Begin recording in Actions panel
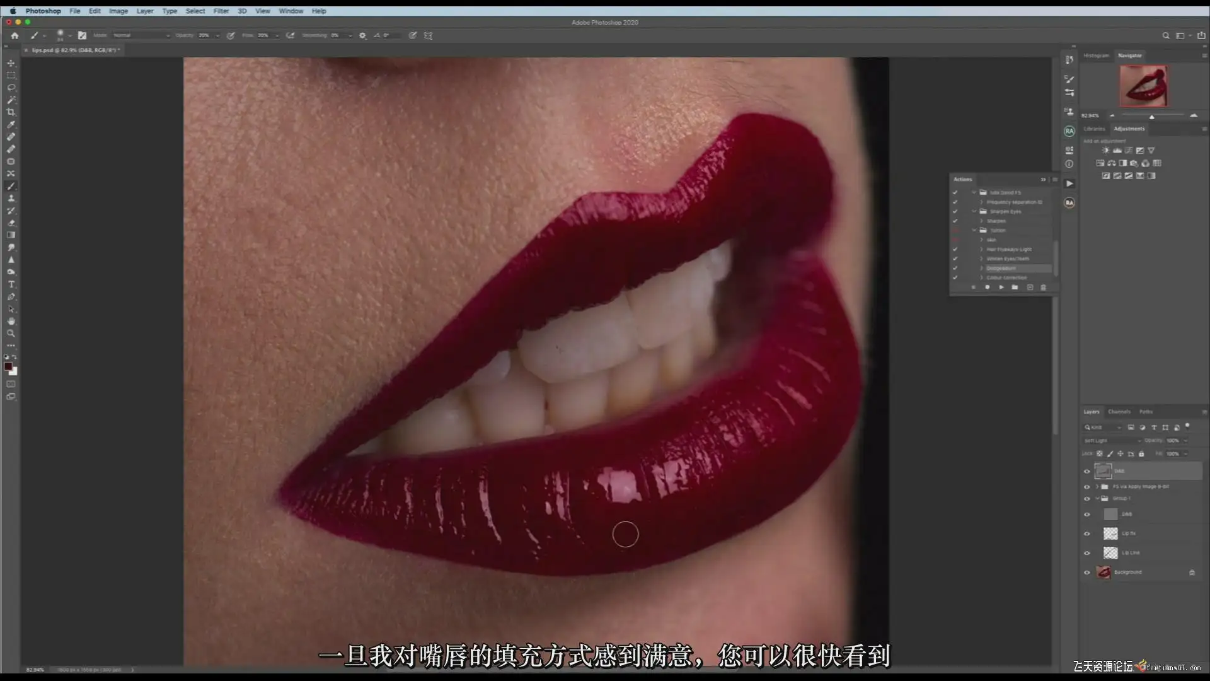 click(987, 288)
